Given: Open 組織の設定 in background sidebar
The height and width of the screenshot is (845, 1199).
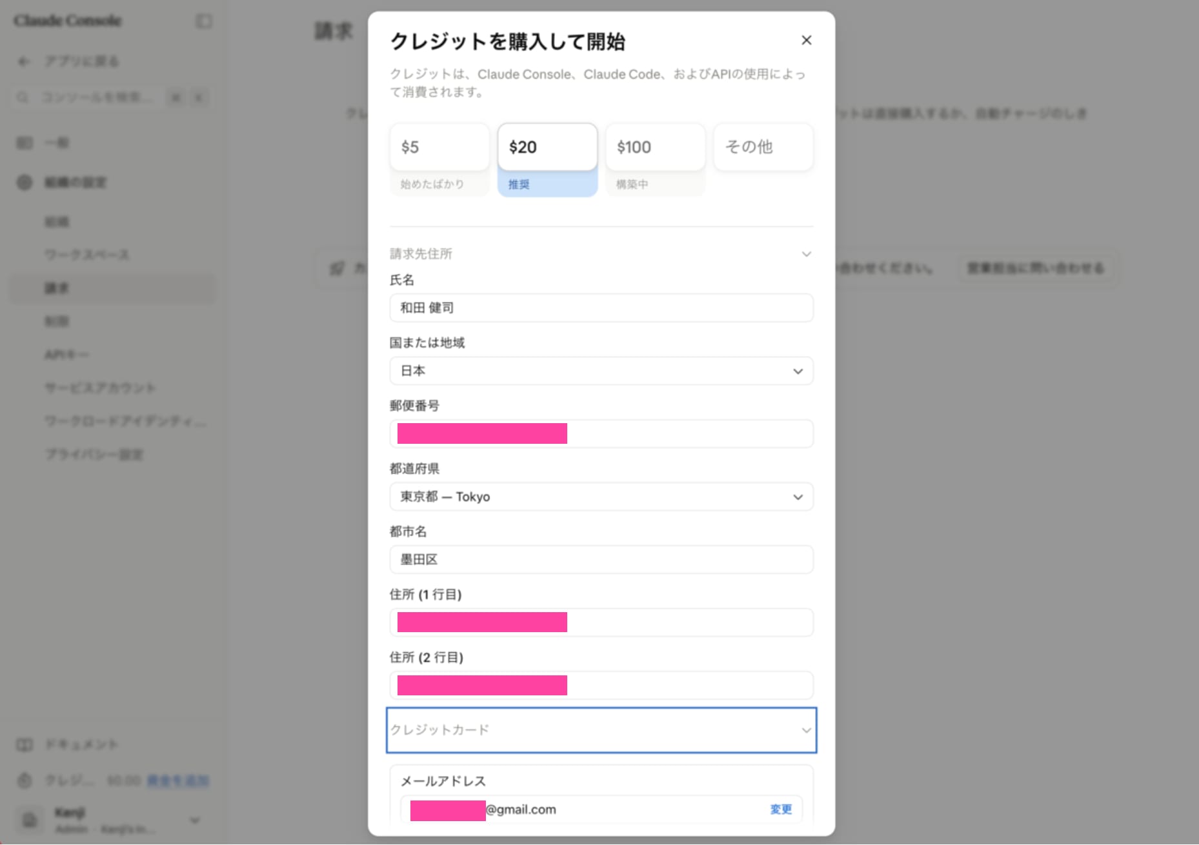Looking at the screenshot, I should pos(76,183).
